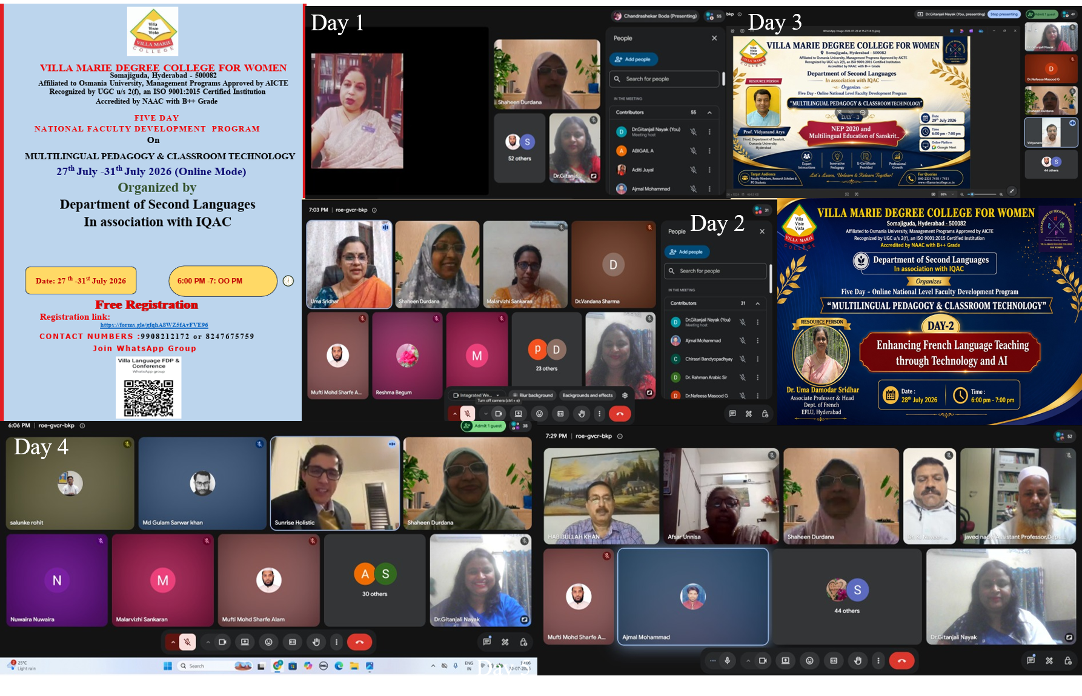Viewport: 1082px width, 696px height.
Task: Search for people in the Day 1 People panel
Action: pos(665,79)
